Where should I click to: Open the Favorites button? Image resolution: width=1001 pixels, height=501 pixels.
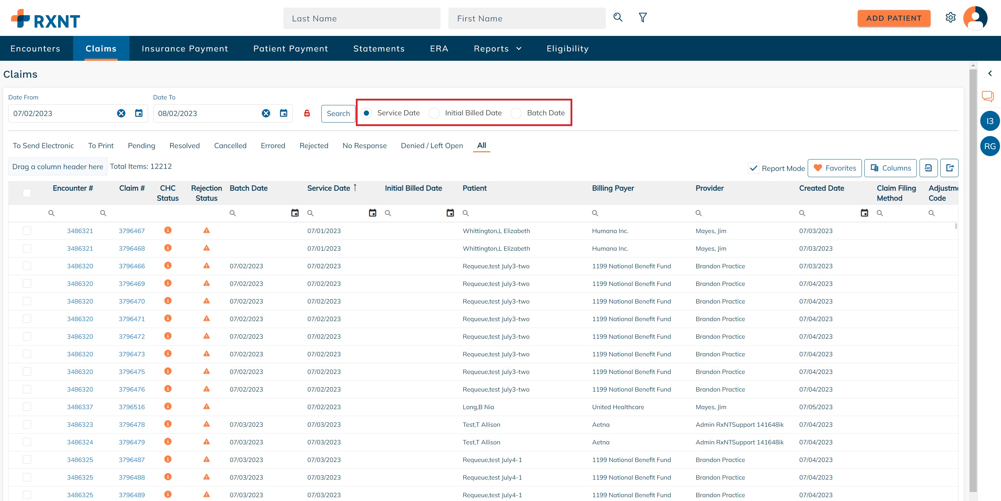(x=834, y=168)
